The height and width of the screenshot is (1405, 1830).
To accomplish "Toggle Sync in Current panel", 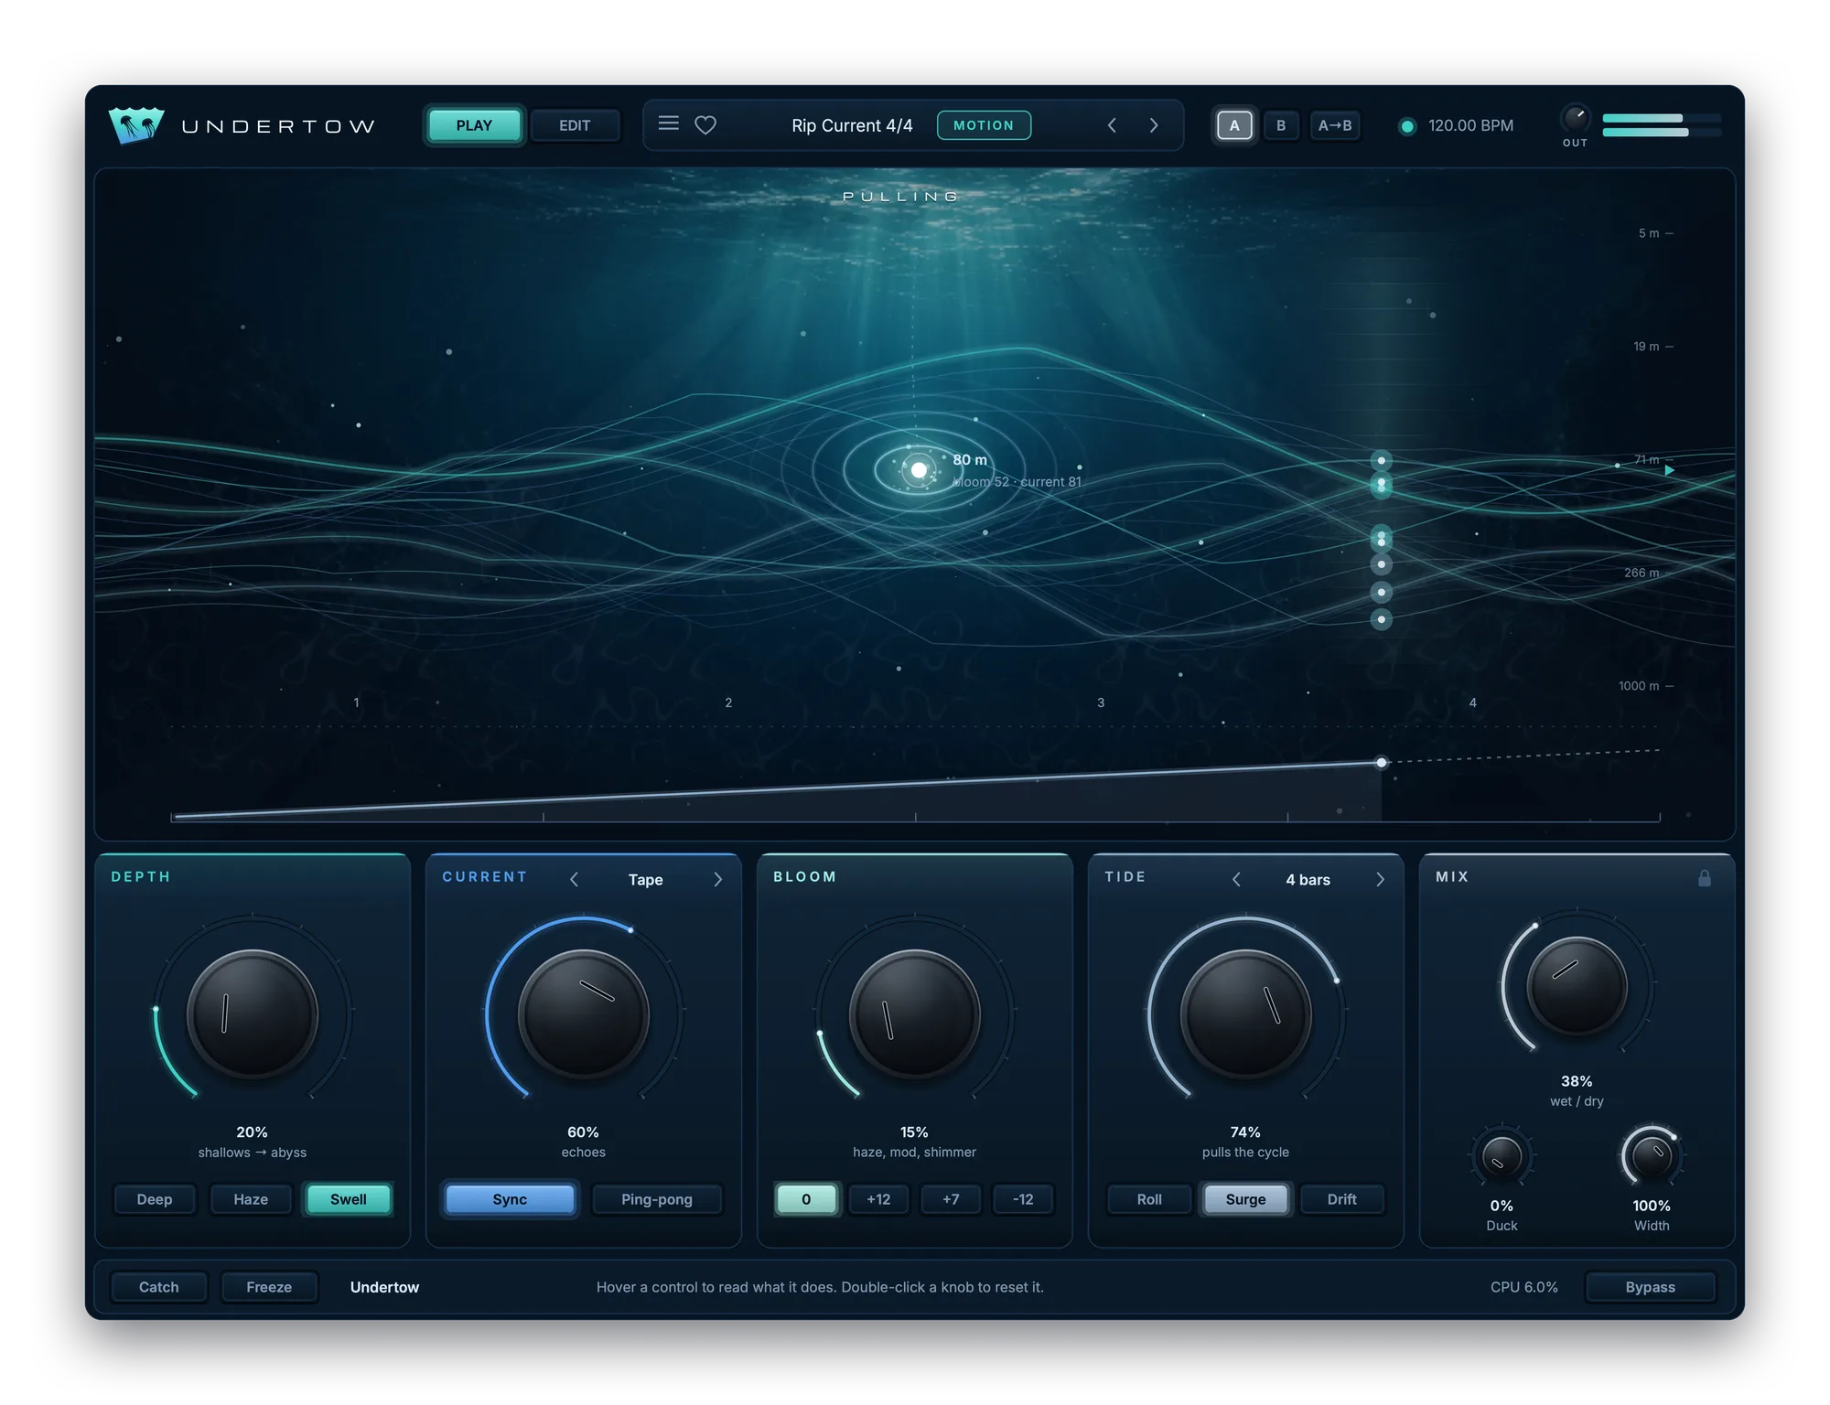I will coord(510,1199).
